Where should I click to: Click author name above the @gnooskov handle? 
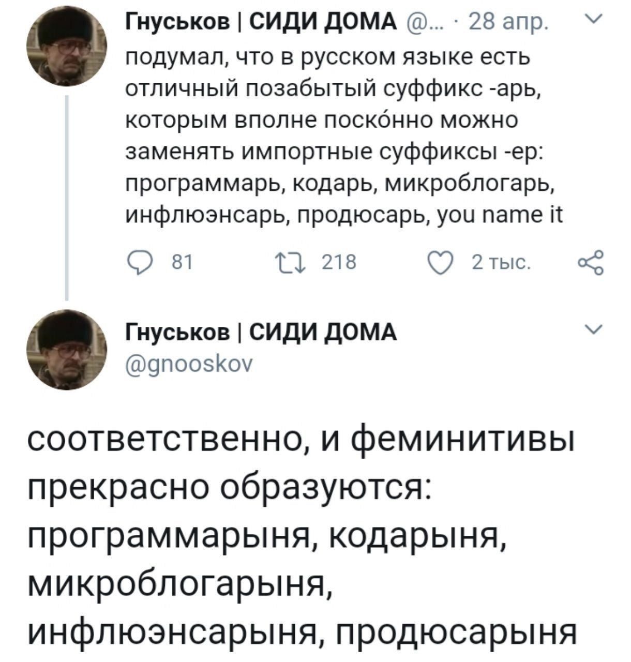(x=262, y=332)
